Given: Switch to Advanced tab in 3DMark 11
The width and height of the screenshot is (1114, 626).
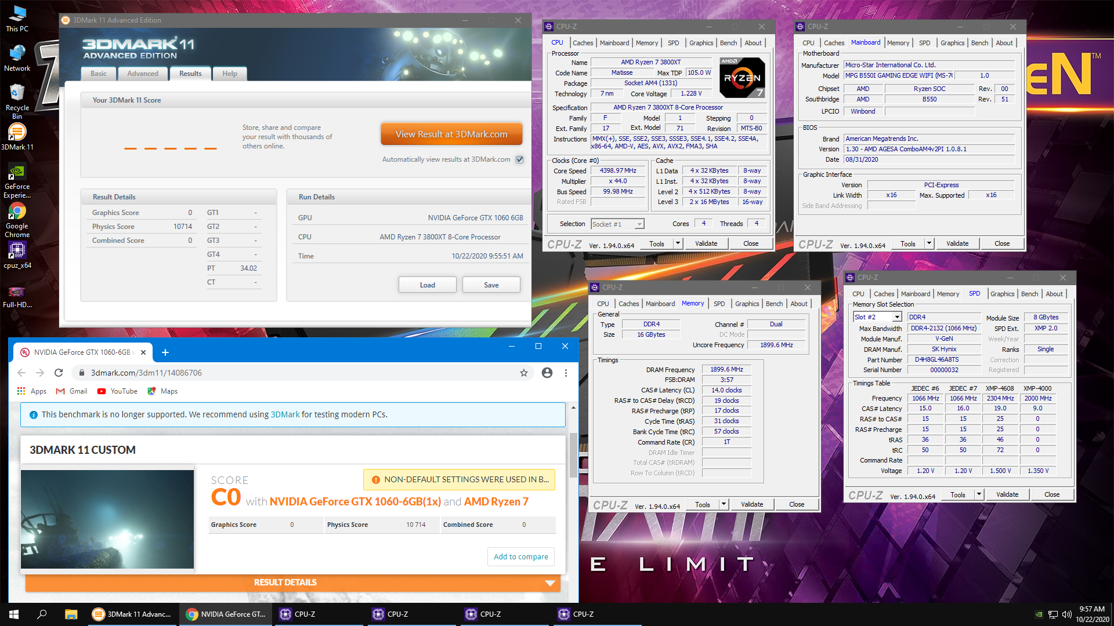Looking at the screenshot, I should click(143, 74).
